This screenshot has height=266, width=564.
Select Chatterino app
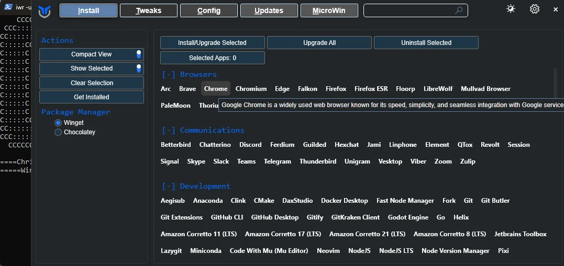click(x=215, y=145)
